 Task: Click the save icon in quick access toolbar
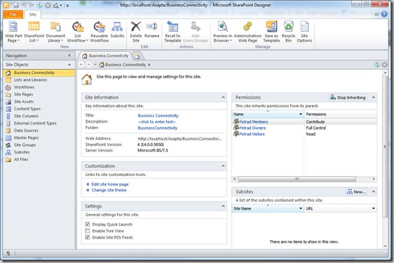(16, 5)
